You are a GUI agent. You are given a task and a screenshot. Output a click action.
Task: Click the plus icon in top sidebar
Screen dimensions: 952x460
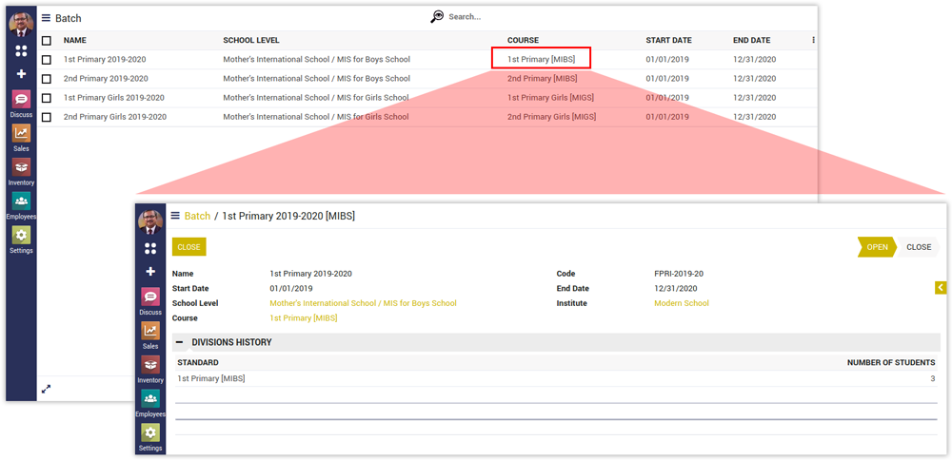pos(21,73)
